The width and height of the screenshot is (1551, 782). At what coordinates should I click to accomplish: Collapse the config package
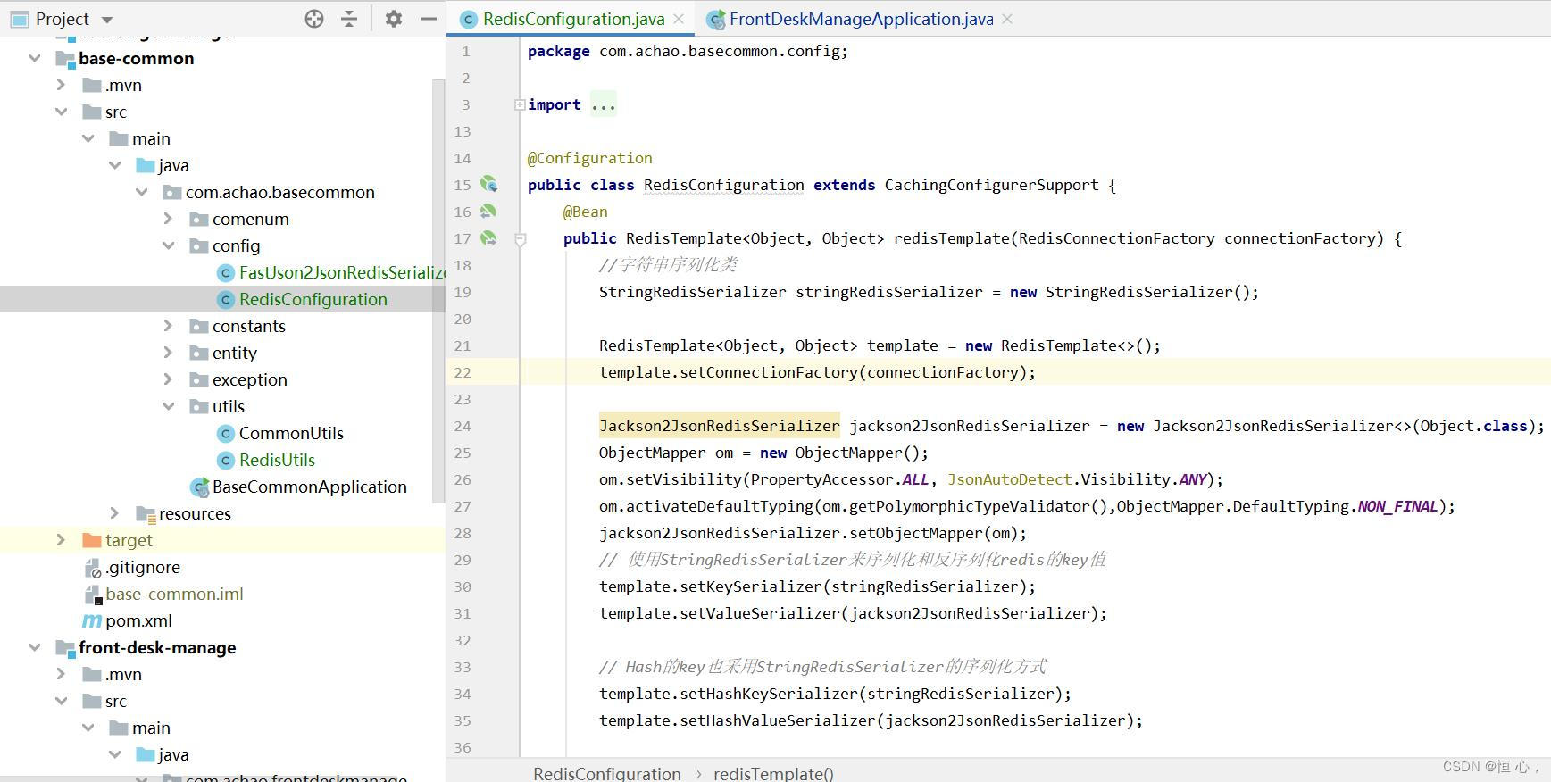click(x=168, y=245)
